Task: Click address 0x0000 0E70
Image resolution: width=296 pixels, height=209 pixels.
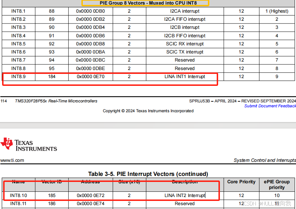Action: [x=91, y=76]
